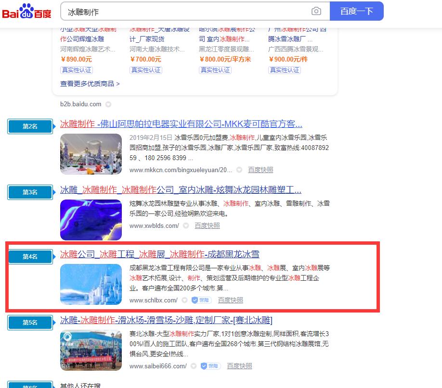
Task: Open 查看更多优质商品 link
Action: (90, 84)
